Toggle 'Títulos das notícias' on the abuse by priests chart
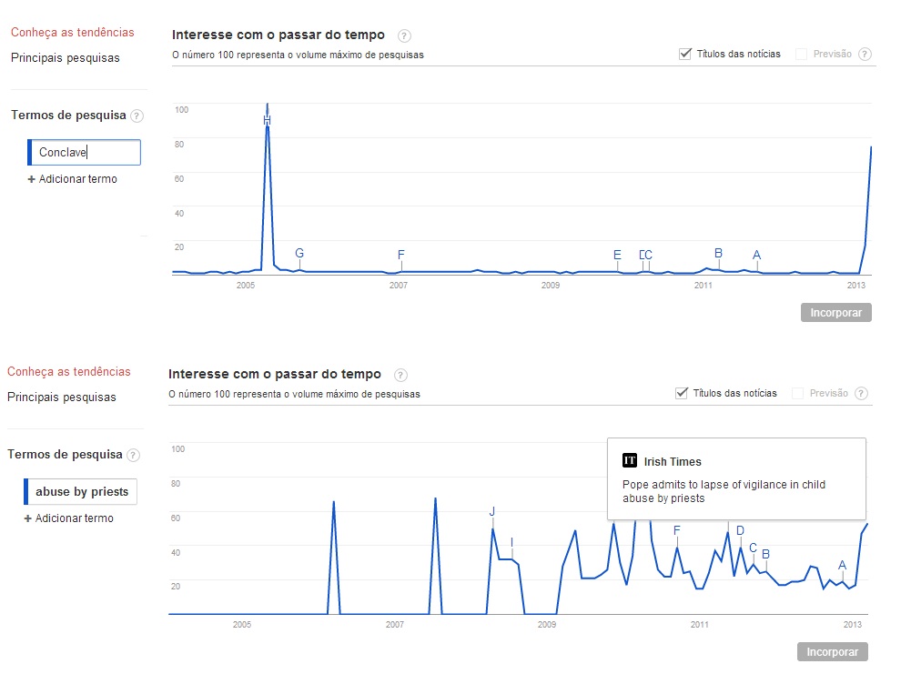Viewport: 911px width, 684px height. [x=682, y=393]
